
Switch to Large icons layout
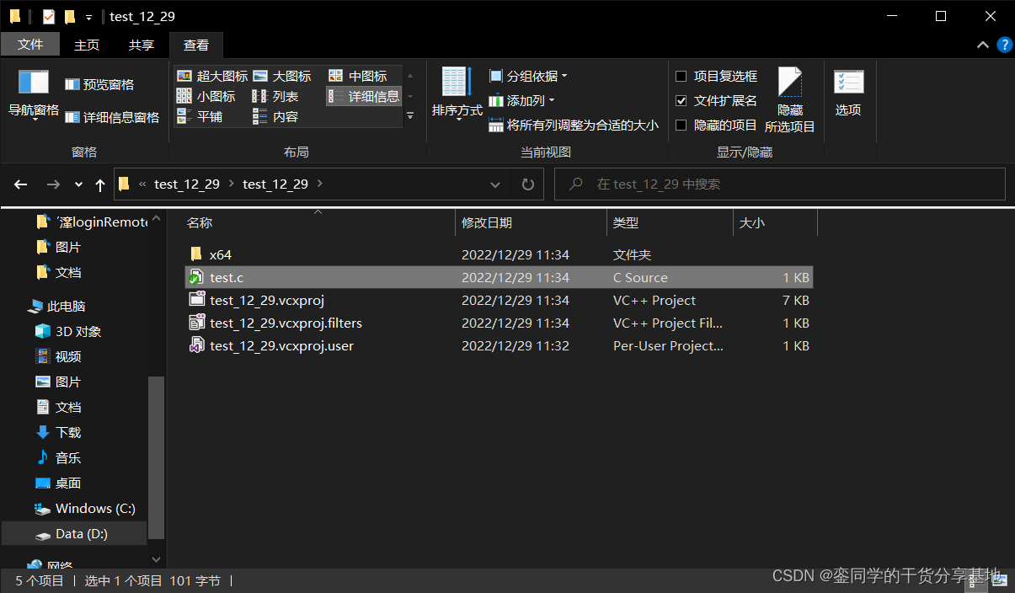(282, 76)
